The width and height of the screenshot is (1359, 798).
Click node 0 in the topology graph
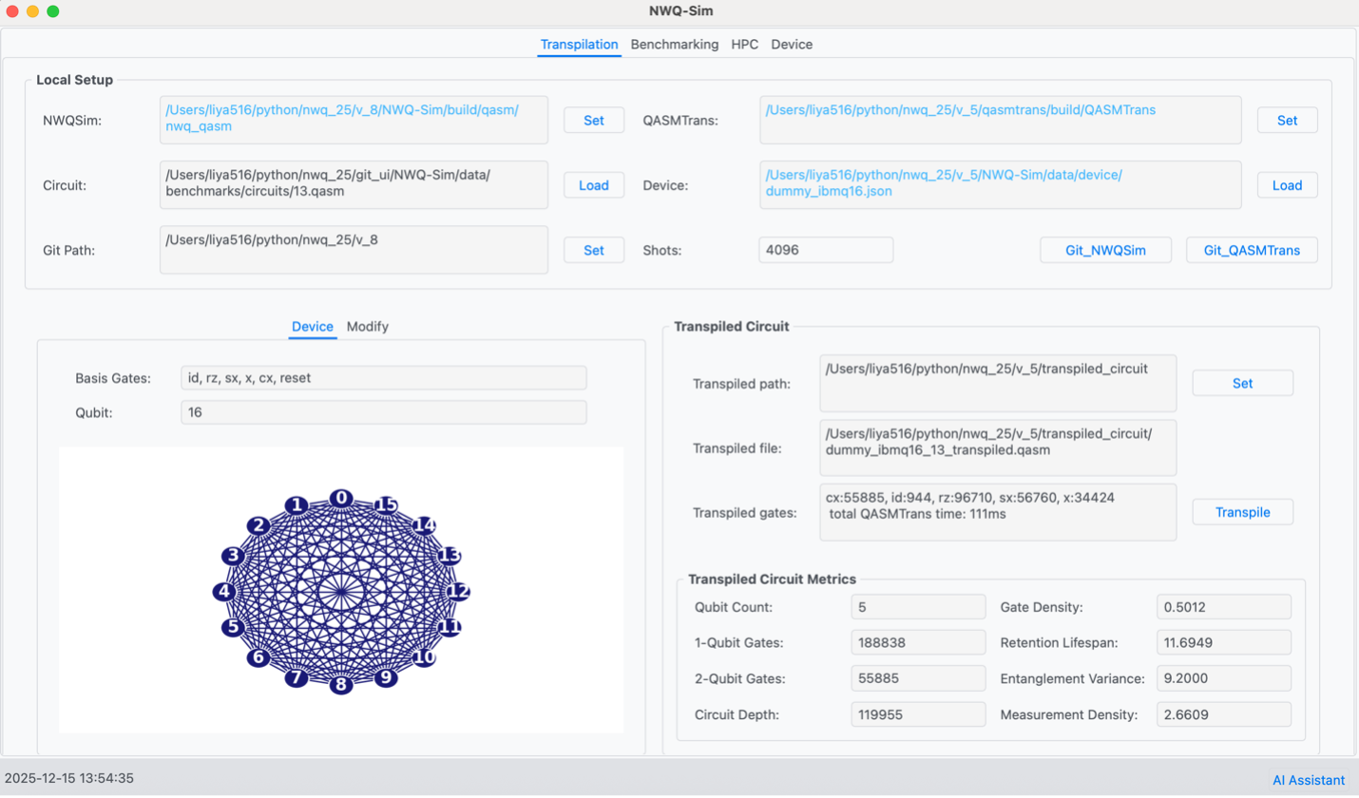tap(340, 498)
